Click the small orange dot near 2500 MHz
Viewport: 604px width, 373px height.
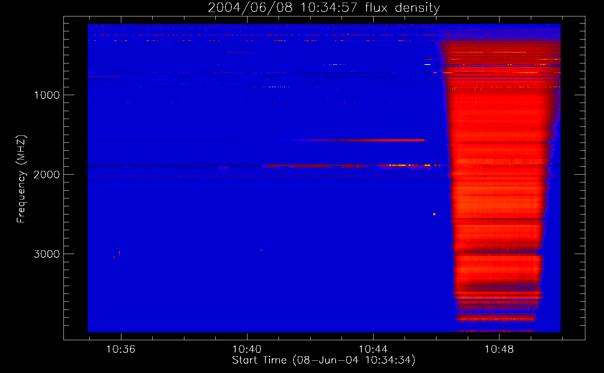(434, 214)
